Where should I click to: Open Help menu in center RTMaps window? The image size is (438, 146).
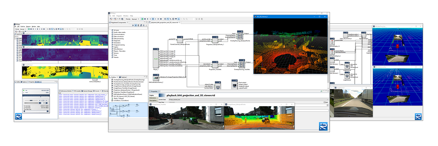pos(131,16)
